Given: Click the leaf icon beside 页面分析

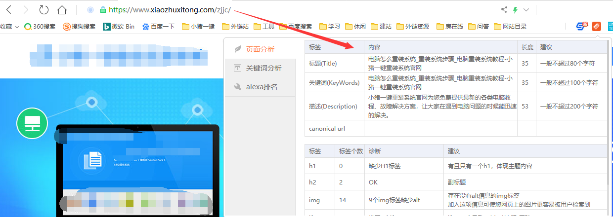Looking at the screenshot, I should [x=238, y=49].
